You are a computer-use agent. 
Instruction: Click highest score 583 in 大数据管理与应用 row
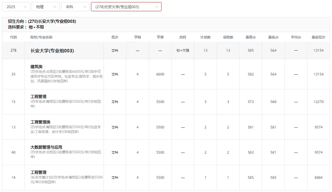pyautogui.click(x=251, y=152)
